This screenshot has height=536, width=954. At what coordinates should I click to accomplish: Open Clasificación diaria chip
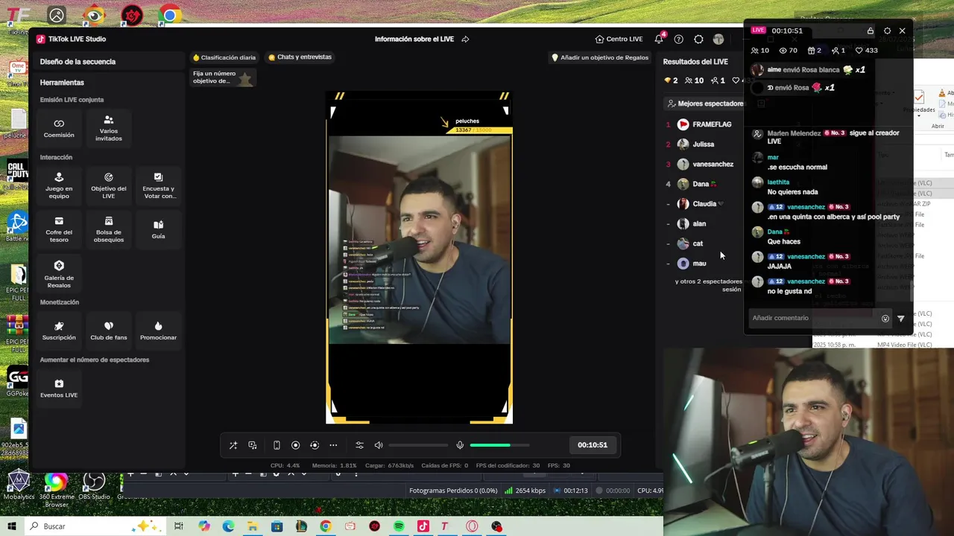[224, 57]
